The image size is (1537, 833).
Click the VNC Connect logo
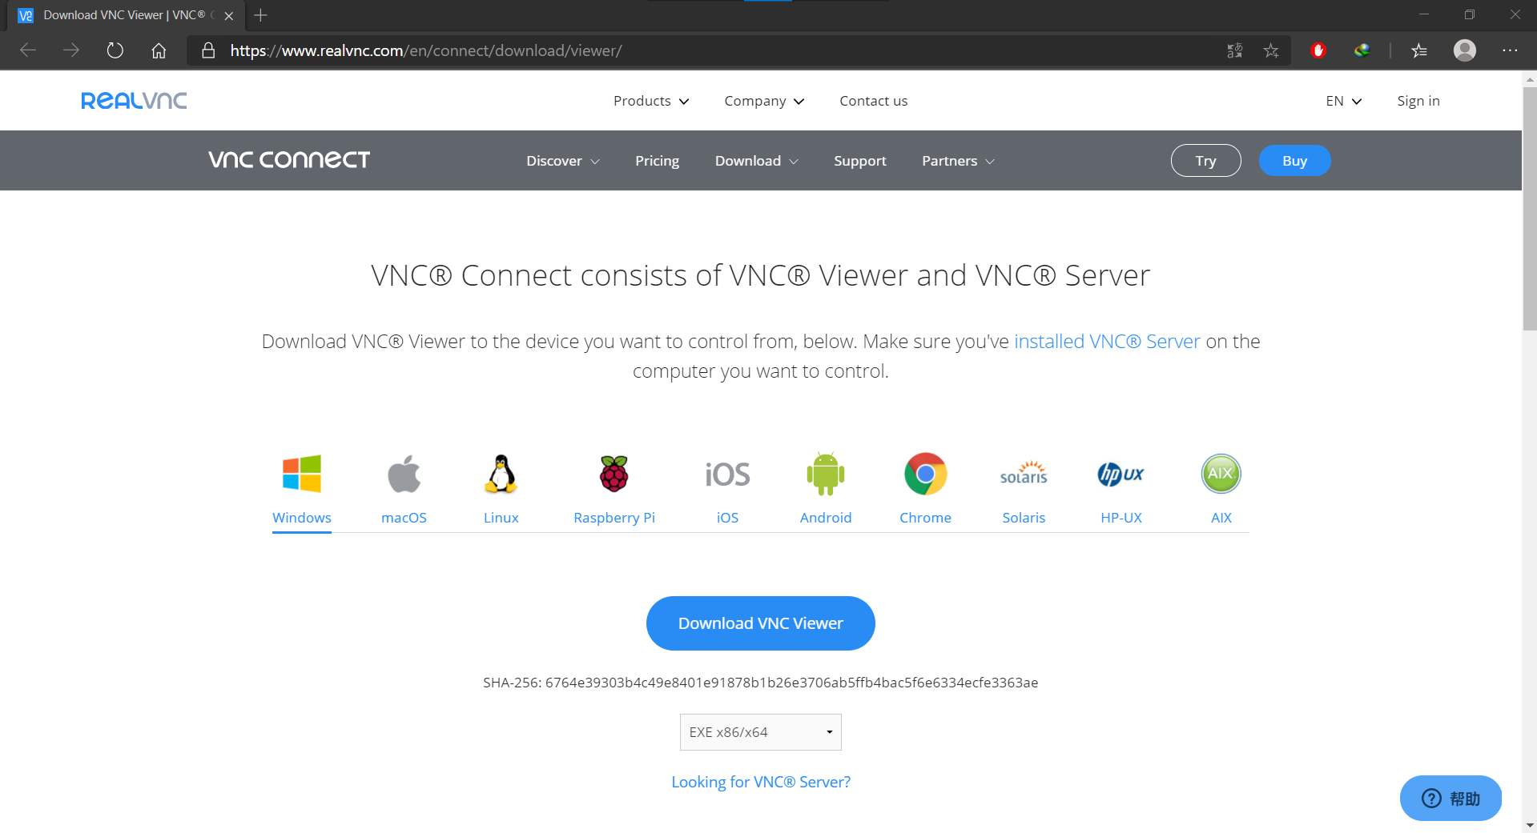(x=289, y=160)
